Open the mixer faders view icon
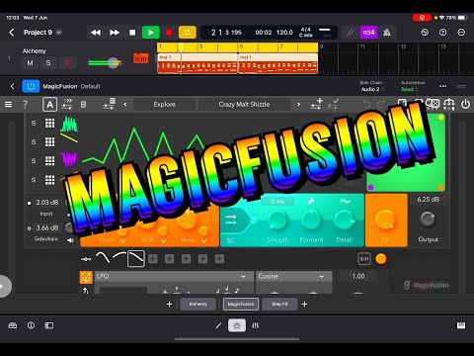 255,325
